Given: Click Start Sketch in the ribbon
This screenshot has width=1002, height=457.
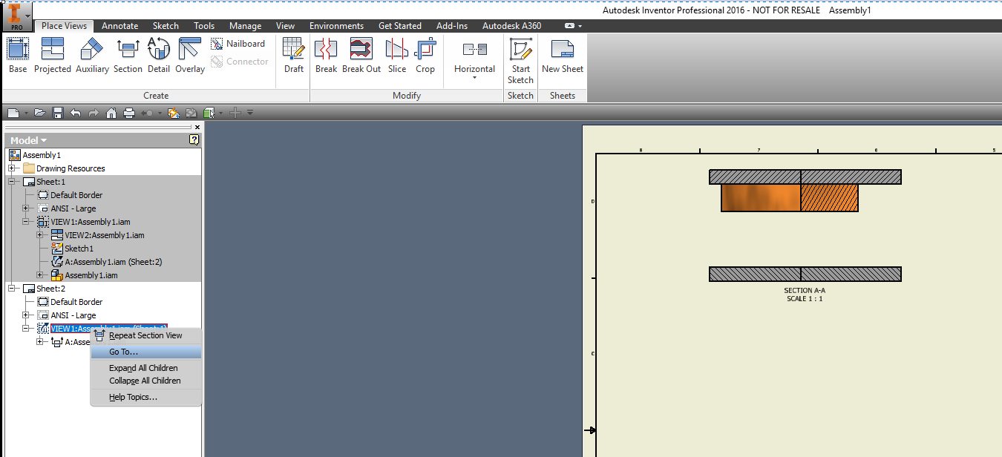Looking at the screenshot, I should pyautogui.click(x=520, y=59).
